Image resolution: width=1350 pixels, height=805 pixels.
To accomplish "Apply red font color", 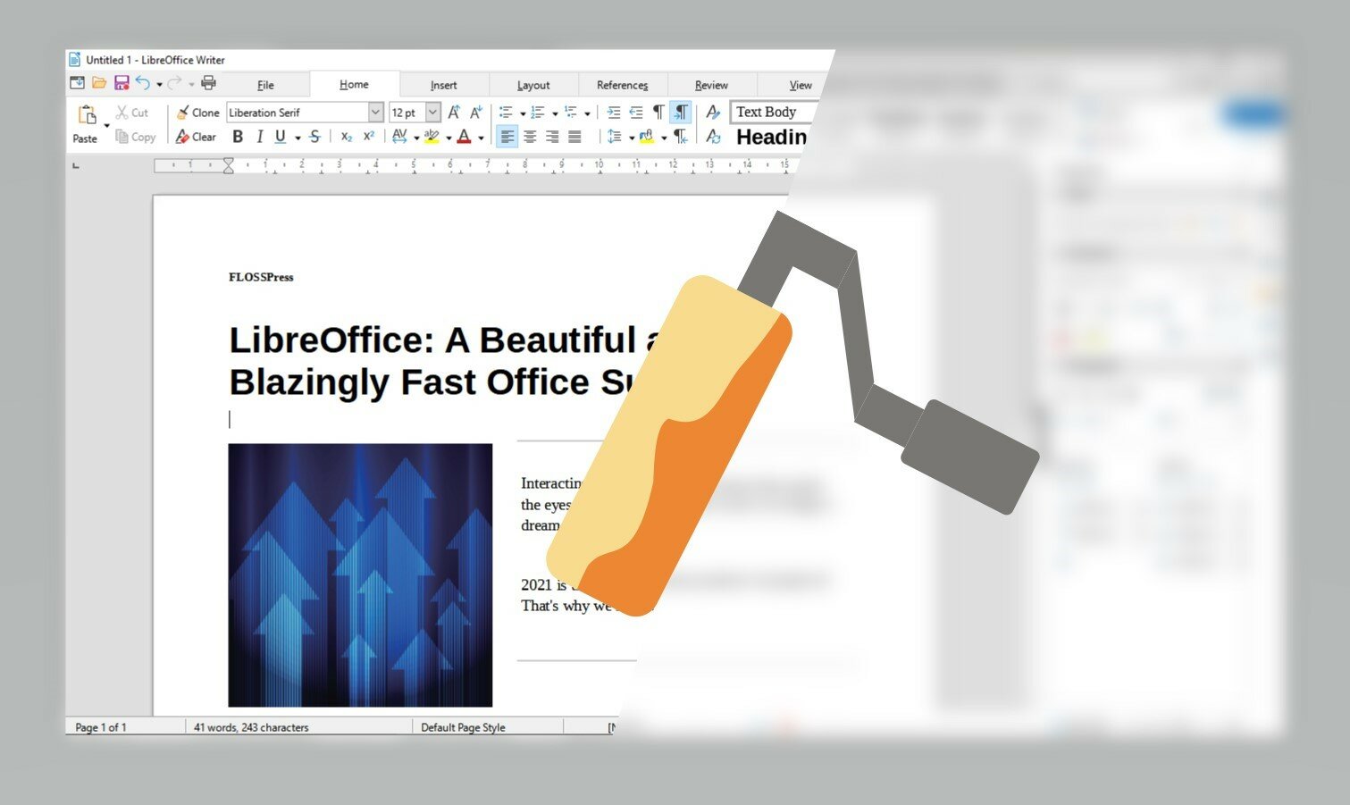I will 464,136.
